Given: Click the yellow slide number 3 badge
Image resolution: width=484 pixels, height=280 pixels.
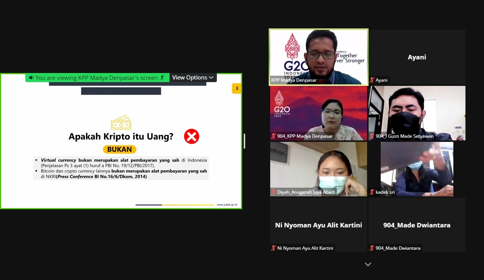Looking at the screenshot, I should coord(237,89).
